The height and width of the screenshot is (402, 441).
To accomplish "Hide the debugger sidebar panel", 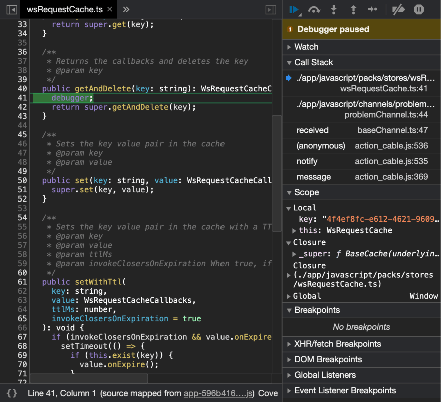I will point(271,9).
